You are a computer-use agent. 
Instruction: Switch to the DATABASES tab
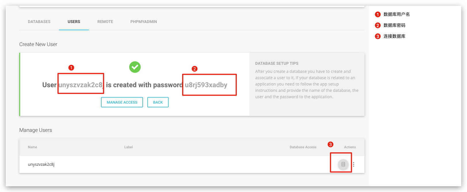(39, 22)
